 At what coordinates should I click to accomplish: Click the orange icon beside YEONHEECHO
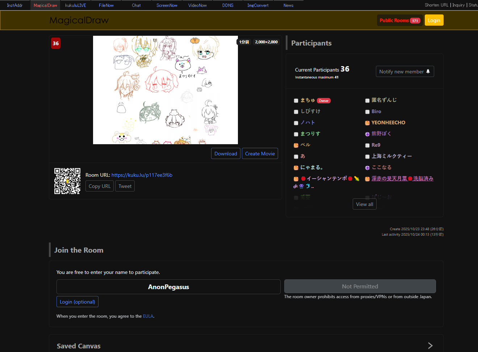368,123
